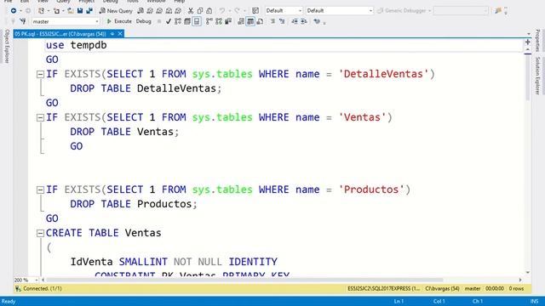Screen dimensions: 545x306
Task: Click the Find in Files icon
Action: coord(498,11)
